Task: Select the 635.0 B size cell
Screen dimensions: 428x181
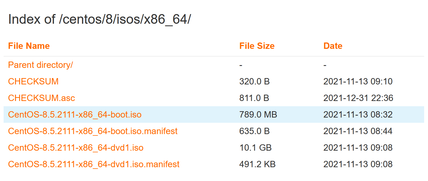Action: coord(254,131)
